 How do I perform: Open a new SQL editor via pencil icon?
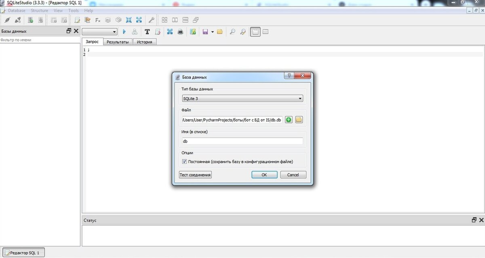pos(77,20)
